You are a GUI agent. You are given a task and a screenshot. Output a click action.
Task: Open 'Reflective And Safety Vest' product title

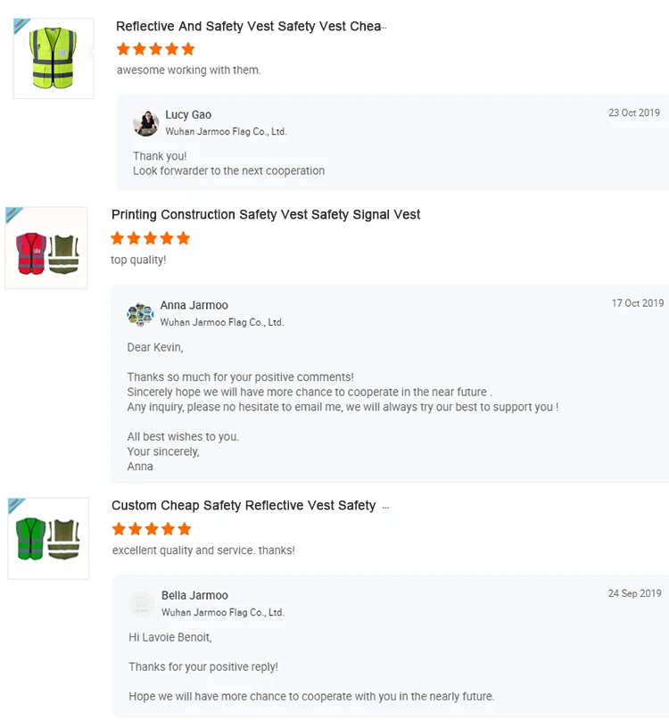pyautogui.click(x=249, y=27)
